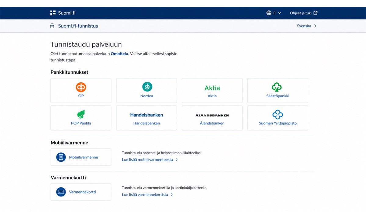Click chevron after Lue lisää varmennekortista
366x219 pixels.
pyautogui.click(x=171, y=195)
